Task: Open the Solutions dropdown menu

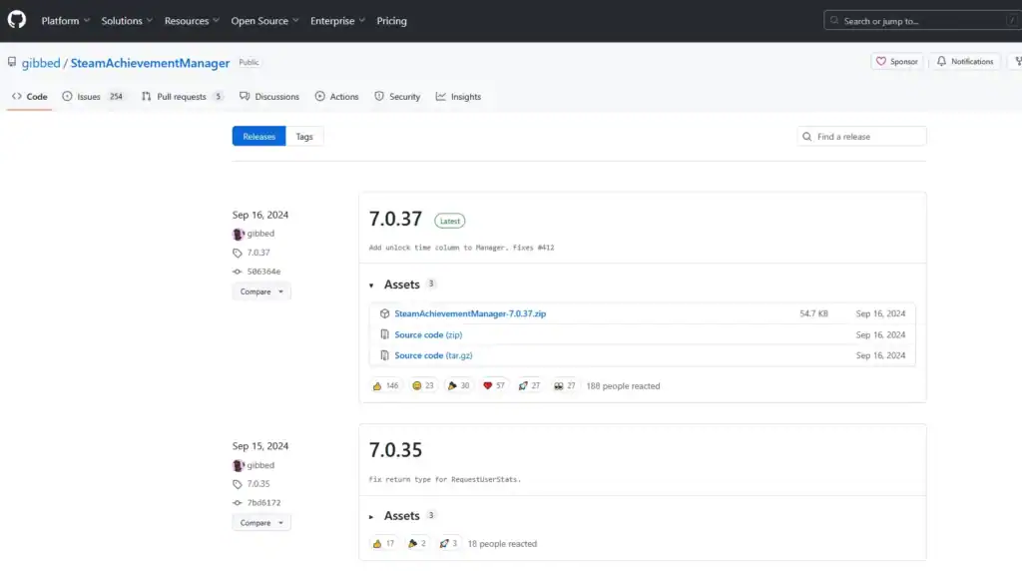Action: [x=127, y=21]
